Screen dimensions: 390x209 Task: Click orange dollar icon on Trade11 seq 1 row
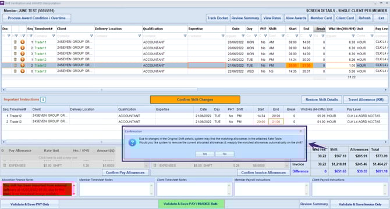22,42
